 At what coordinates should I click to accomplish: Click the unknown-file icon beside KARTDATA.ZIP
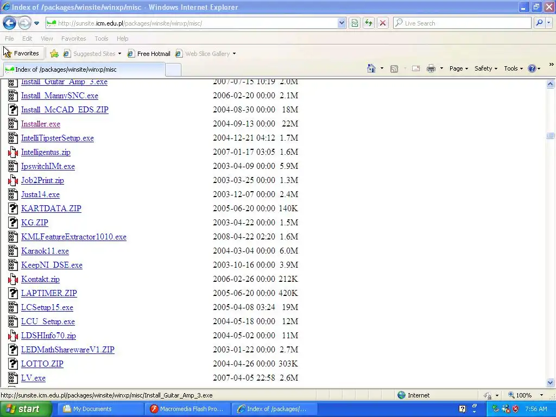[x=13, y=208]
